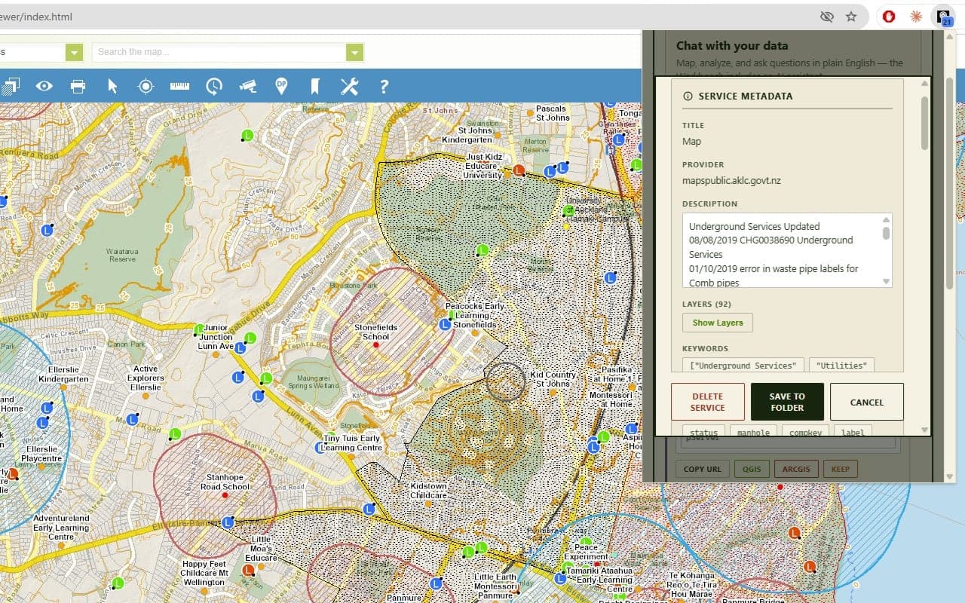Focus the Search the map field

coord(219,52)
